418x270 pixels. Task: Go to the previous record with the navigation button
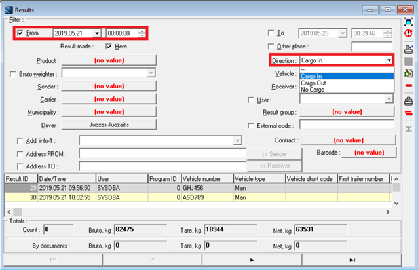153,260
